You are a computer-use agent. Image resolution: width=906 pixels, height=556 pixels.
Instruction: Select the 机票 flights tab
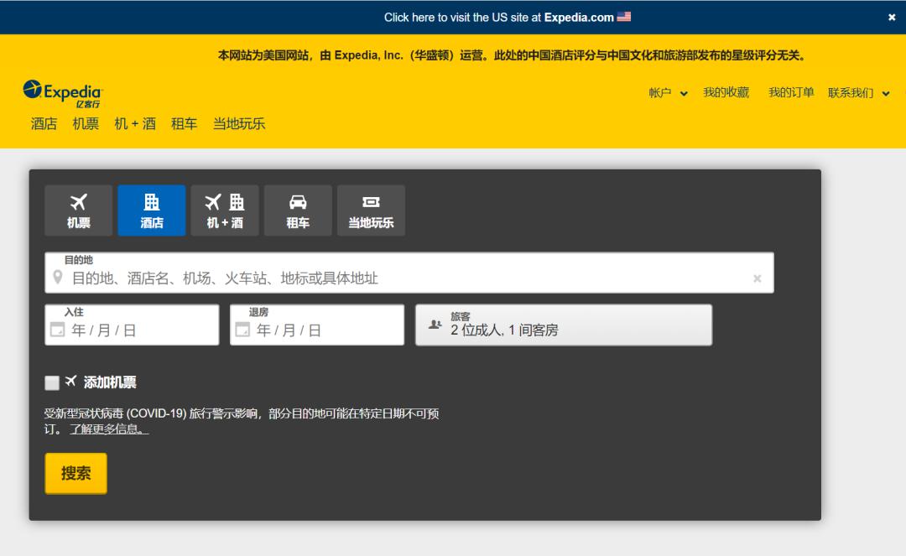coord(79,210)
